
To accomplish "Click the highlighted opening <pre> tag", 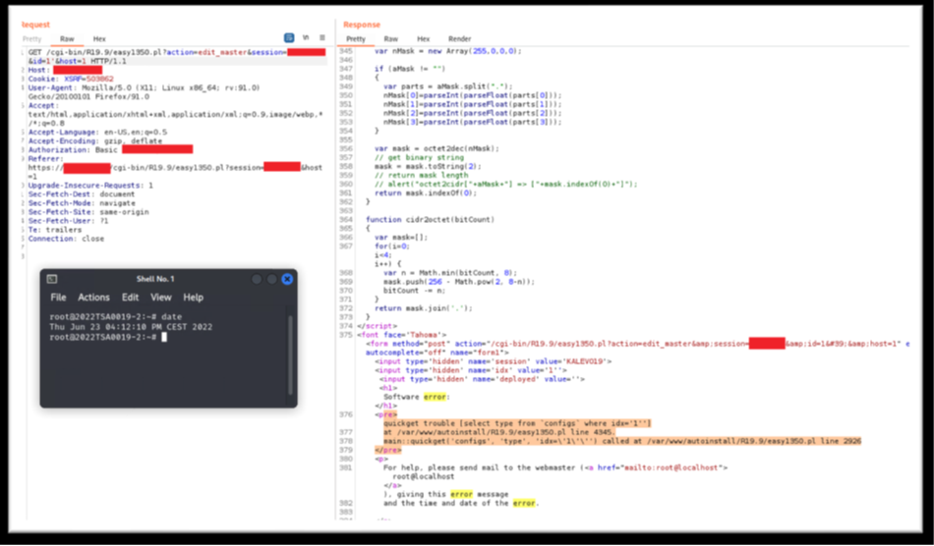I will pos(386,414).
